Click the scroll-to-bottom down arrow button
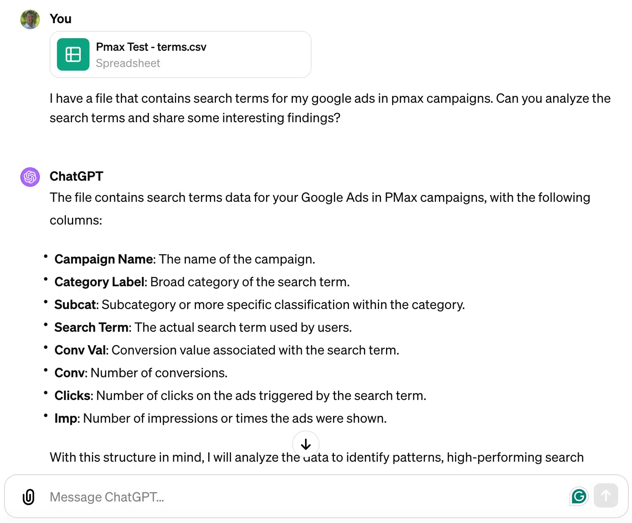Image resolution: width=632 pixels, height=523 pixels. click(306, 444)
